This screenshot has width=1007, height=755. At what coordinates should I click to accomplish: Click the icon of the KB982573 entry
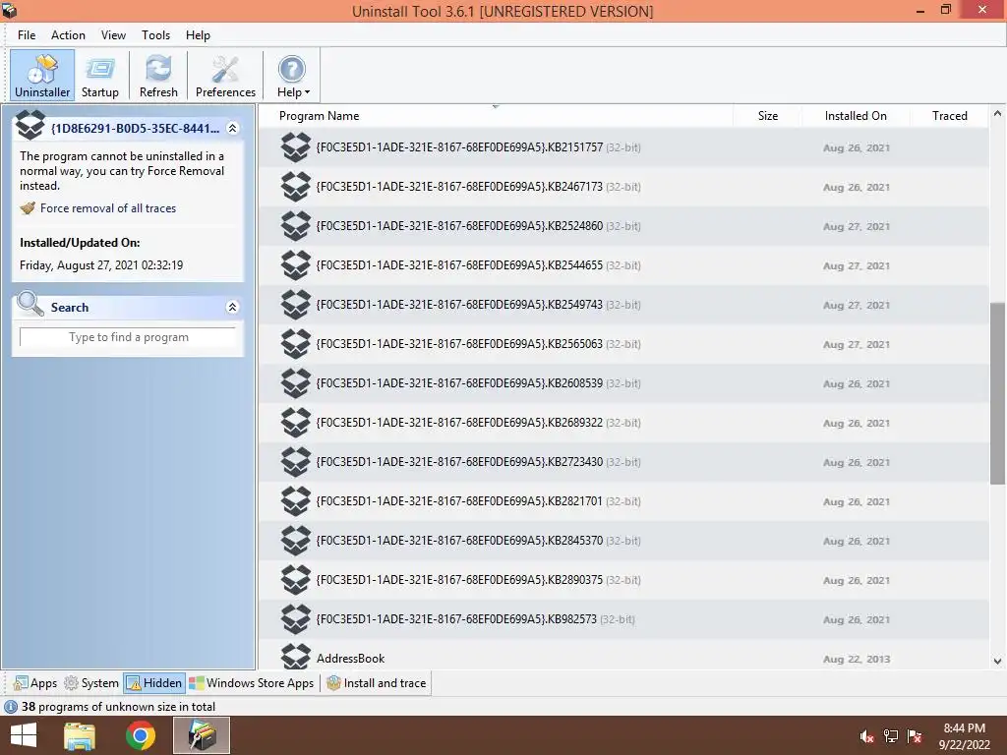(x=296, y=619)
